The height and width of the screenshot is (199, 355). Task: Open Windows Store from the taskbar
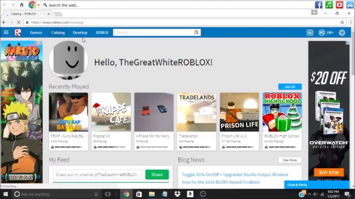click(x=139, y=194)
